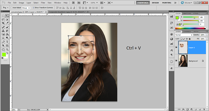This screenshot has height=111, width=209.
Task: Select the Crop tool
Action: (3, 23)
